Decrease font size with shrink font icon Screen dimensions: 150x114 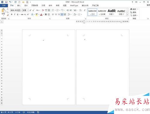click(33, 10)
